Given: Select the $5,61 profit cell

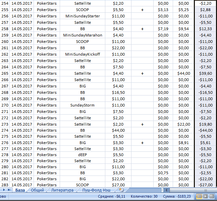Looking at the screenshot, I should (x=205, y=143).
